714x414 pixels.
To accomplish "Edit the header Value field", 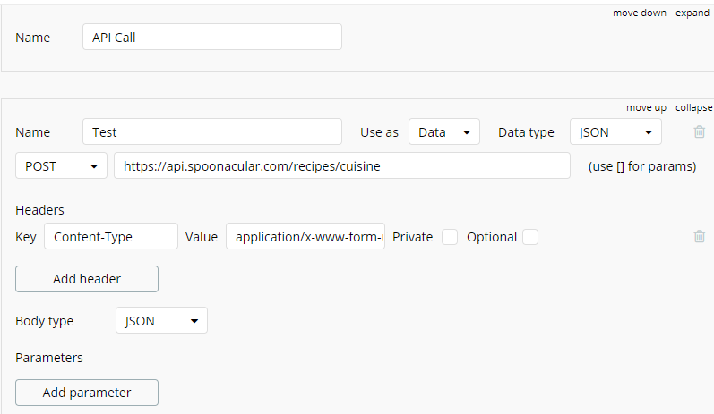I will [x=305, y=237].
